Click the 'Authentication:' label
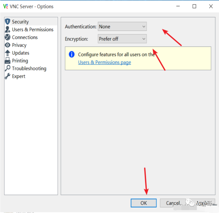The image size is (219, 213). click(81, 26)
